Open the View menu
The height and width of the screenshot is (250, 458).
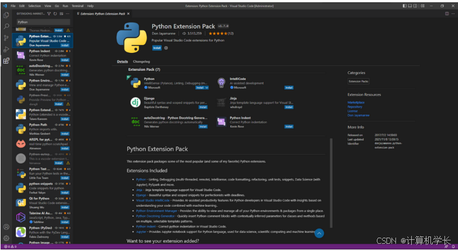(x=48, y=6)
